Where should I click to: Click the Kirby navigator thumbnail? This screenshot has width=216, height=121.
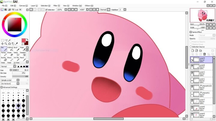[x=202, y=15]
